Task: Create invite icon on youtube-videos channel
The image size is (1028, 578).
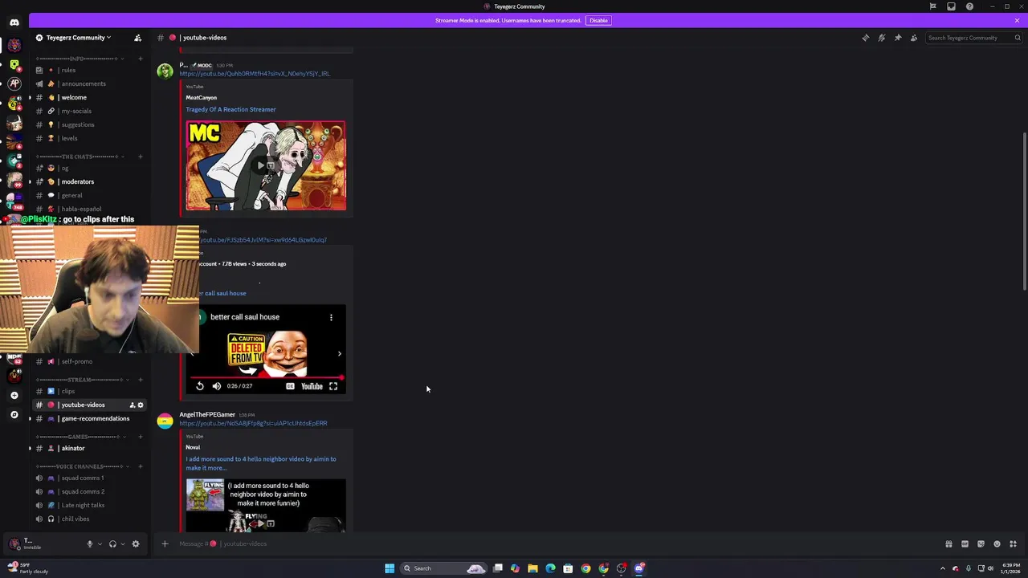Action: click(x=132, y=405)
